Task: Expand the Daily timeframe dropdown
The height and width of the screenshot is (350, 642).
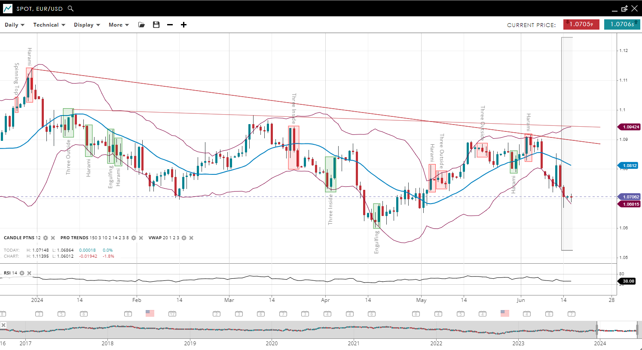Action: (x=15, y=25)
